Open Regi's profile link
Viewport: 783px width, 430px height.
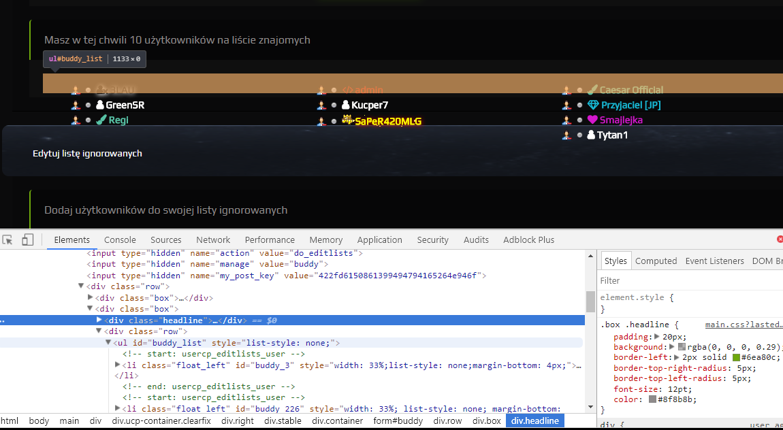(x=118, y=120)
